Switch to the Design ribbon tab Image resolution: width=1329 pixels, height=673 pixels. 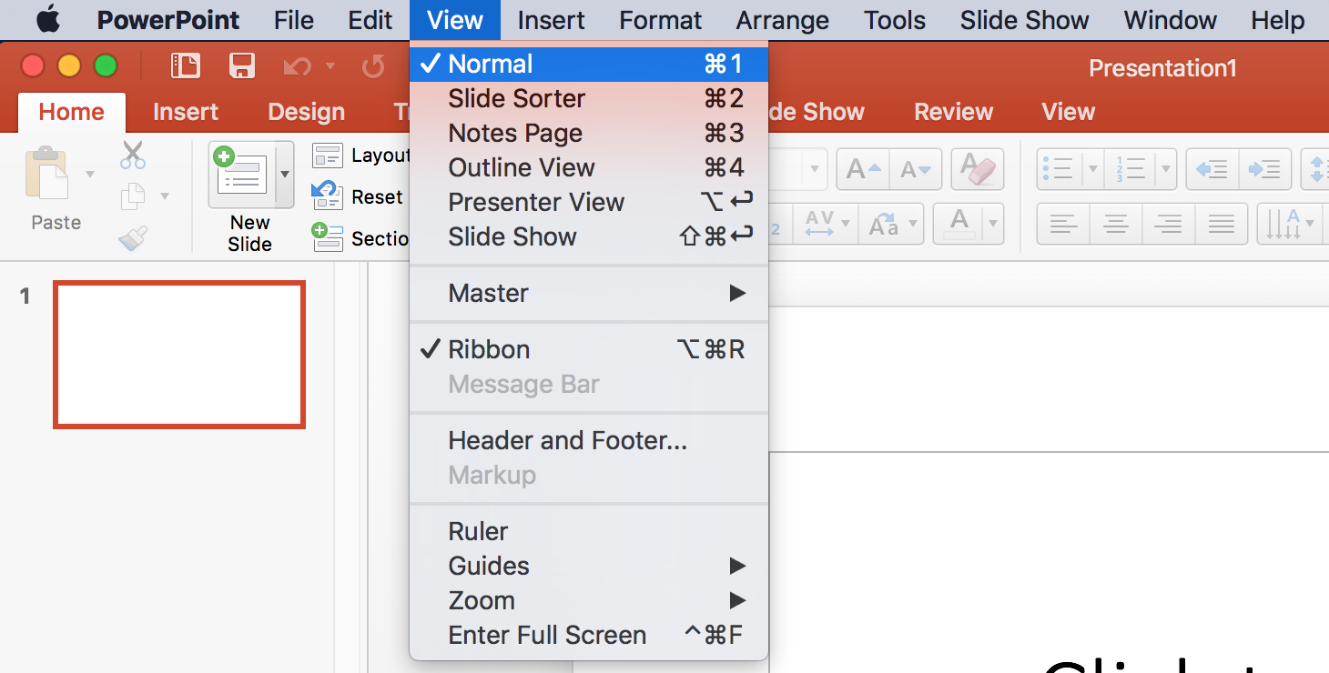click(x=306, y=112)
